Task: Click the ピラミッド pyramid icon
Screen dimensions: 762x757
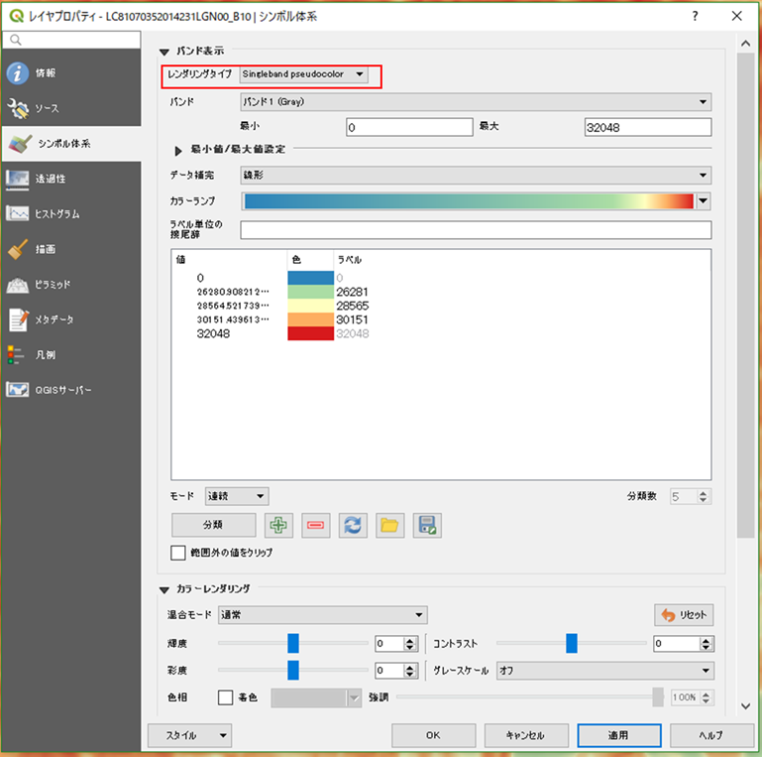Action: (18, 285)
